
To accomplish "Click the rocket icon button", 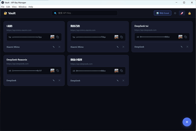I will [x=182, y=13].
